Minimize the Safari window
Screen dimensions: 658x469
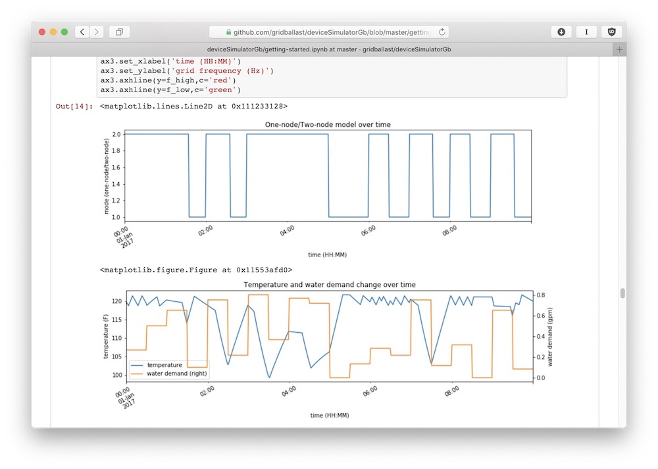coord(53,32)
